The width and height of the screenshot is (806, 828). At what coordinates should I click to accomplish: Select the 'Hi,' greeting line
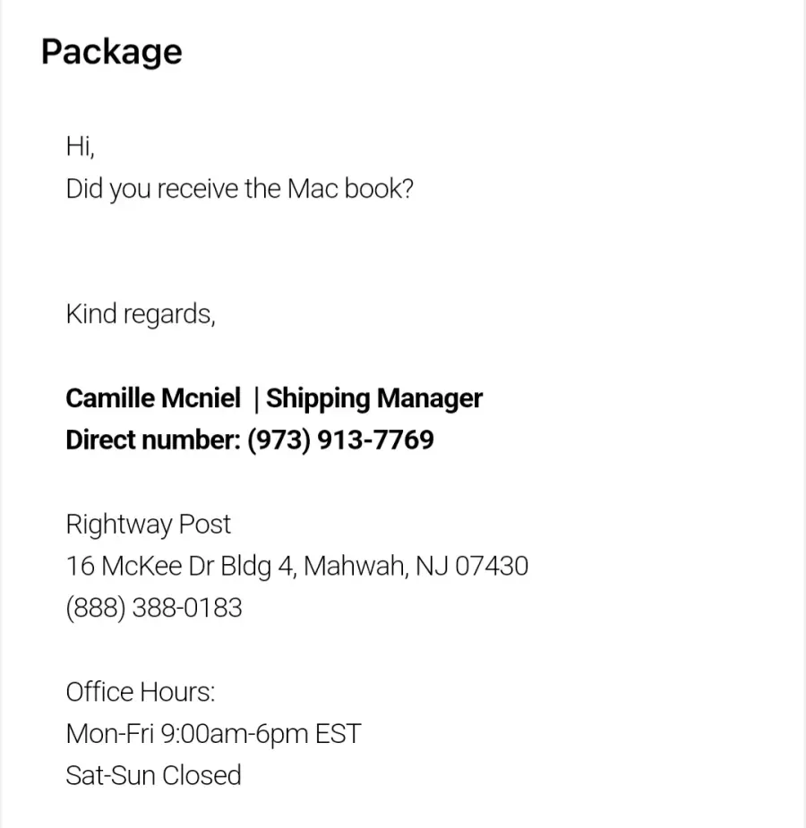[x=80, y=146]
